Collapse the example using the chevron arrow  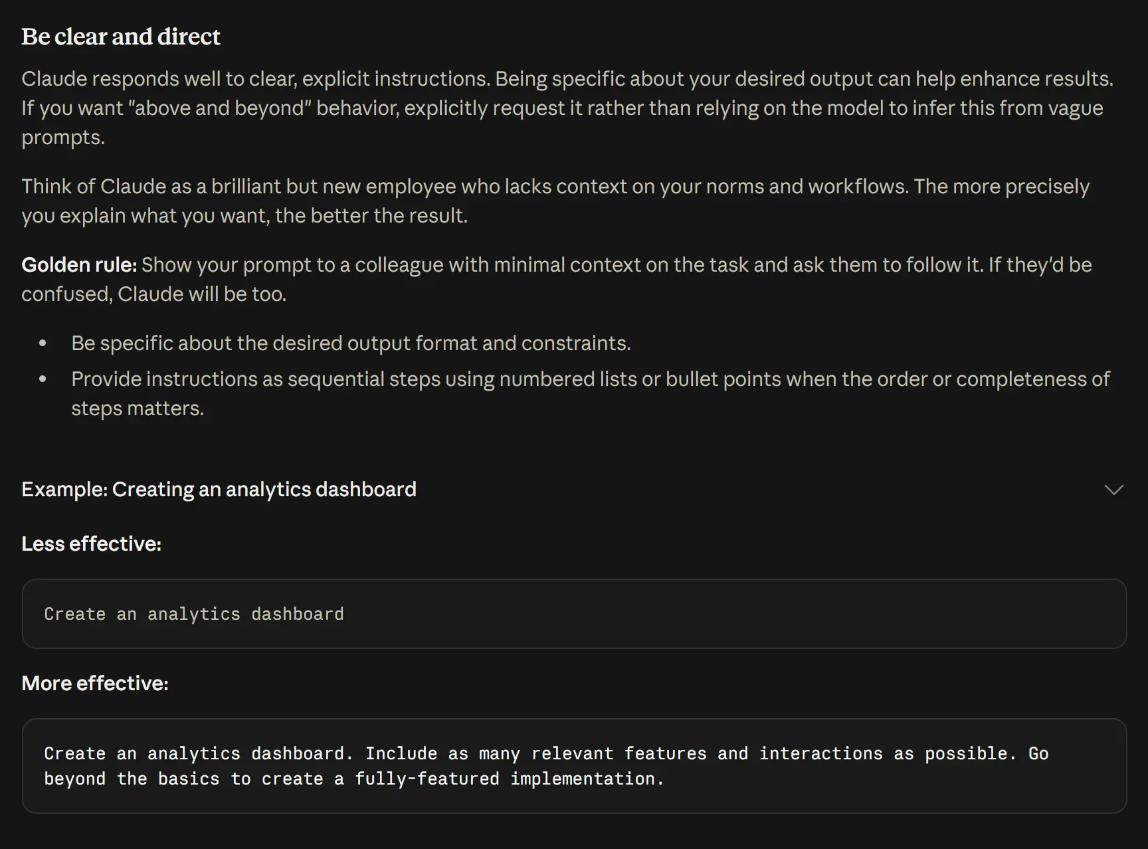pos(1113,490)
